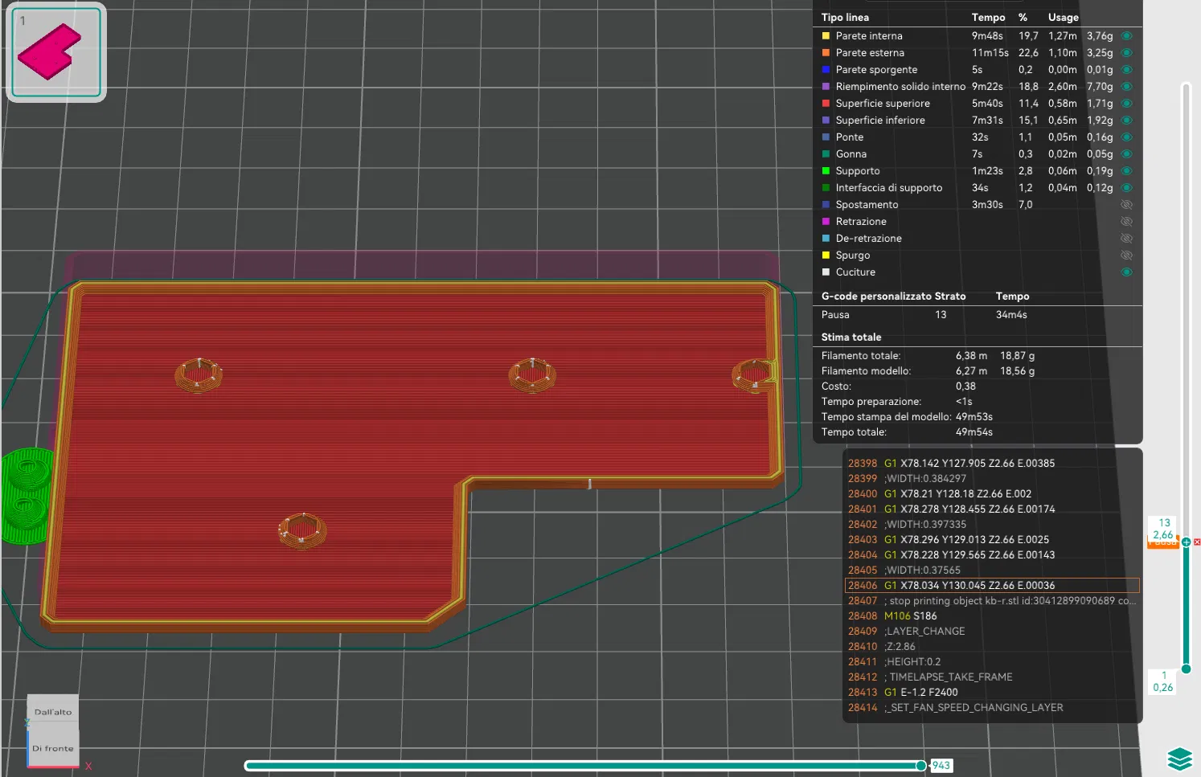1201x777 pixels.
Task: Click the bright green Supporto swatch
Action: (826, 171)
